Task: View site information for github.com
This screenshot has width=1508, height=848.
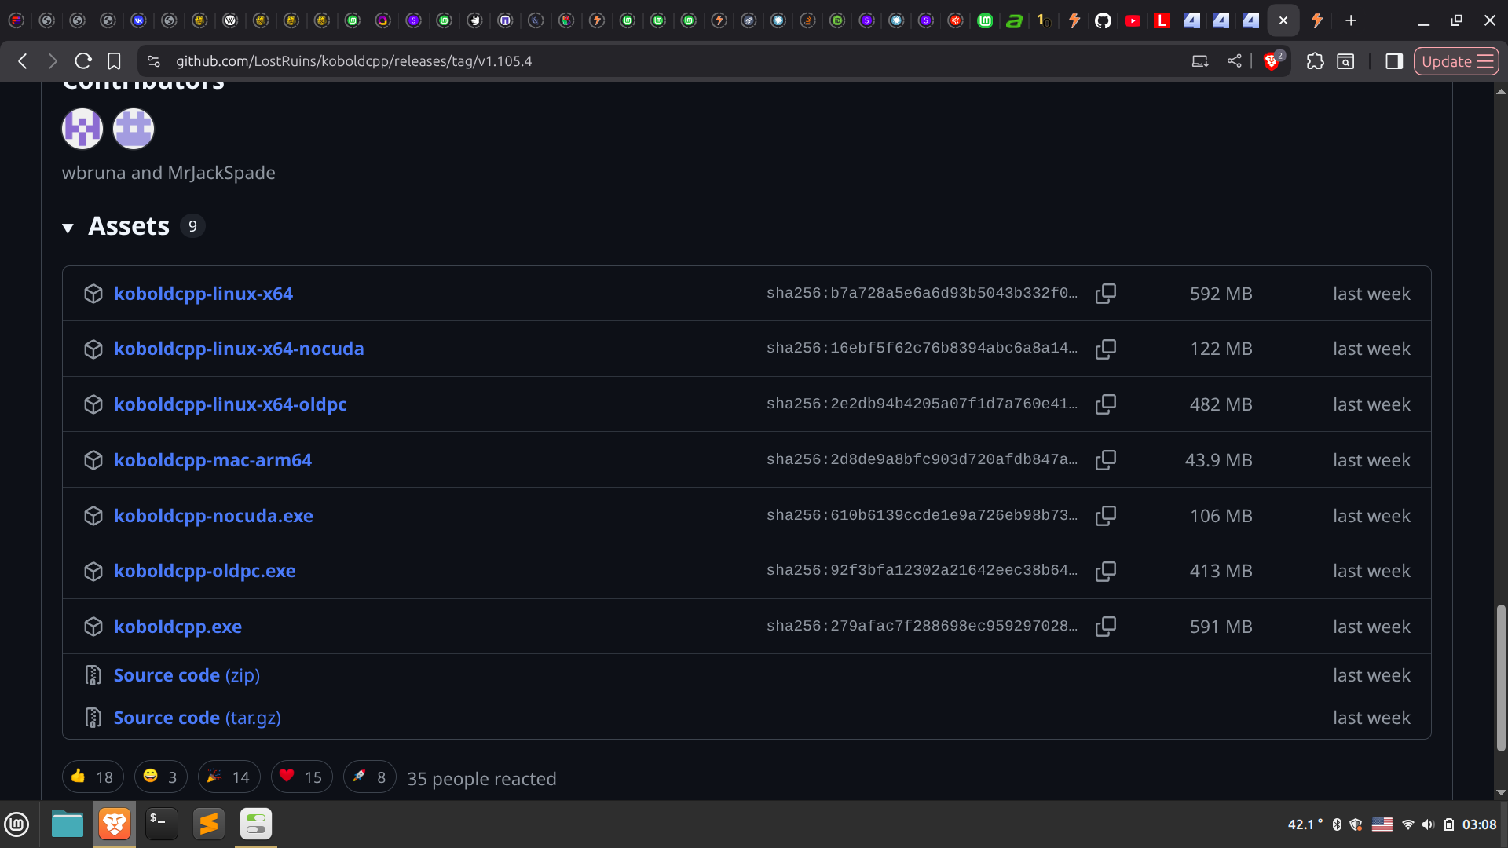Action: click(x=154, y=61)
